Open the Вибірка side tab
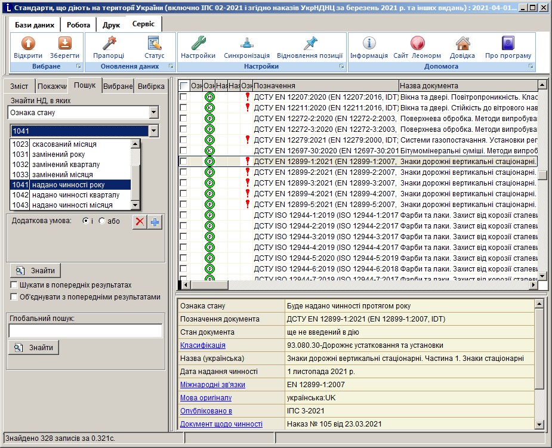This screenshot has height=448, width=552. 151,86
